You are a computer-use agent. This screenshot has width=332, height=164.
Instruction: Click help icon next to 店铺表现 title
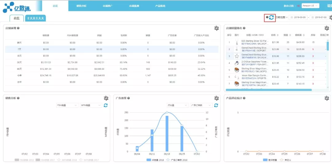click(x=18, y=28)
